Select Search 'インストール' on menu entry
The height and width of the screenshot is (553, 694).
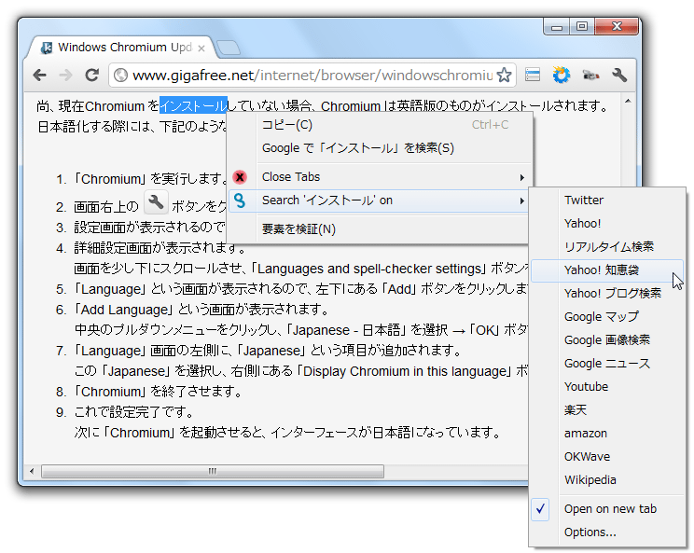click(x=379, y=200)
